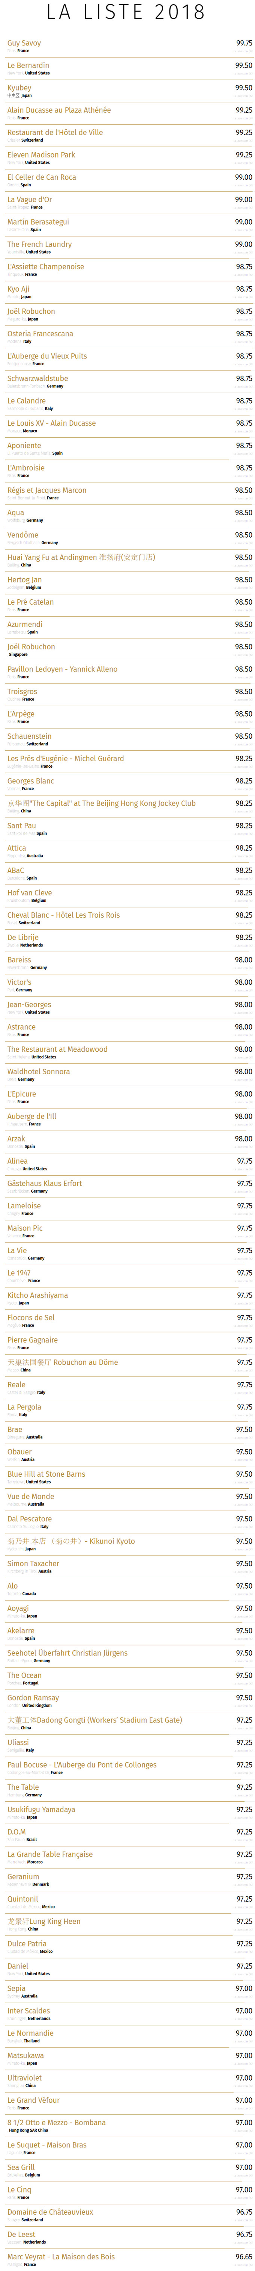Open Blue Hill at Stone Barns

pos(45,1474)
